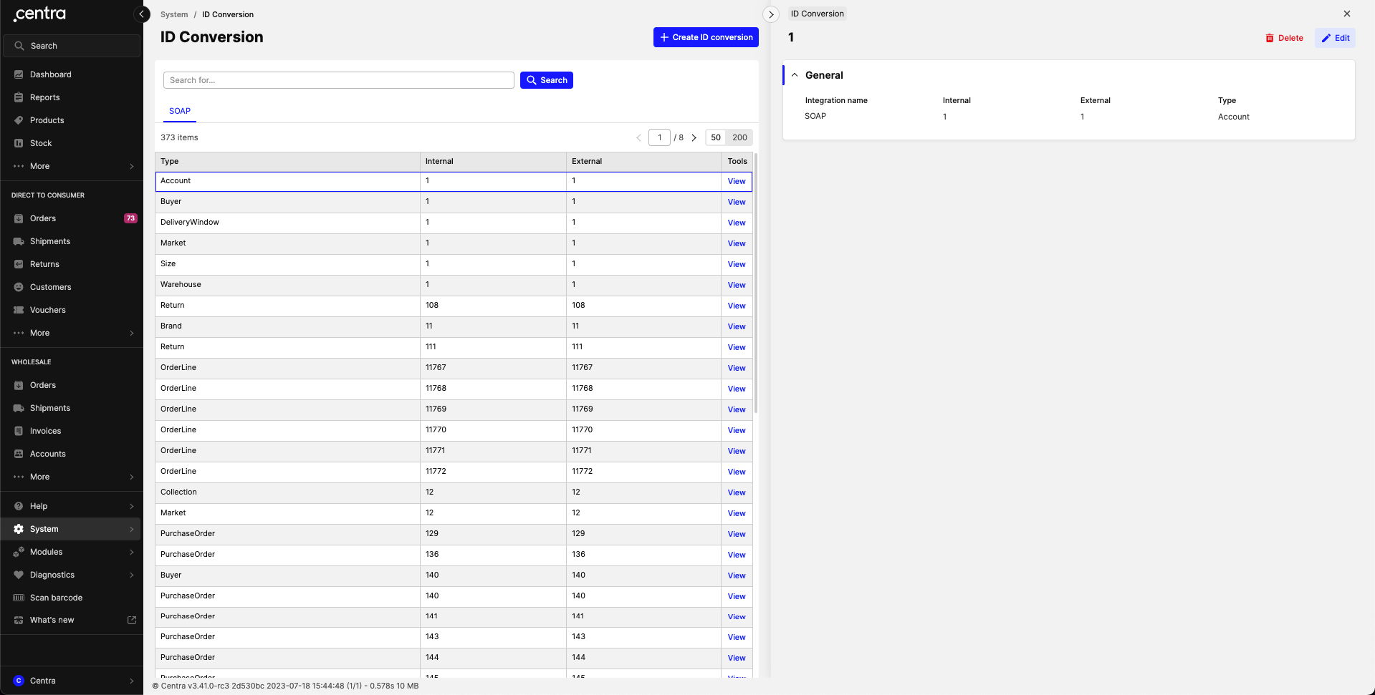Focus the 'Search for...' input field

click(x=338, y=80)
